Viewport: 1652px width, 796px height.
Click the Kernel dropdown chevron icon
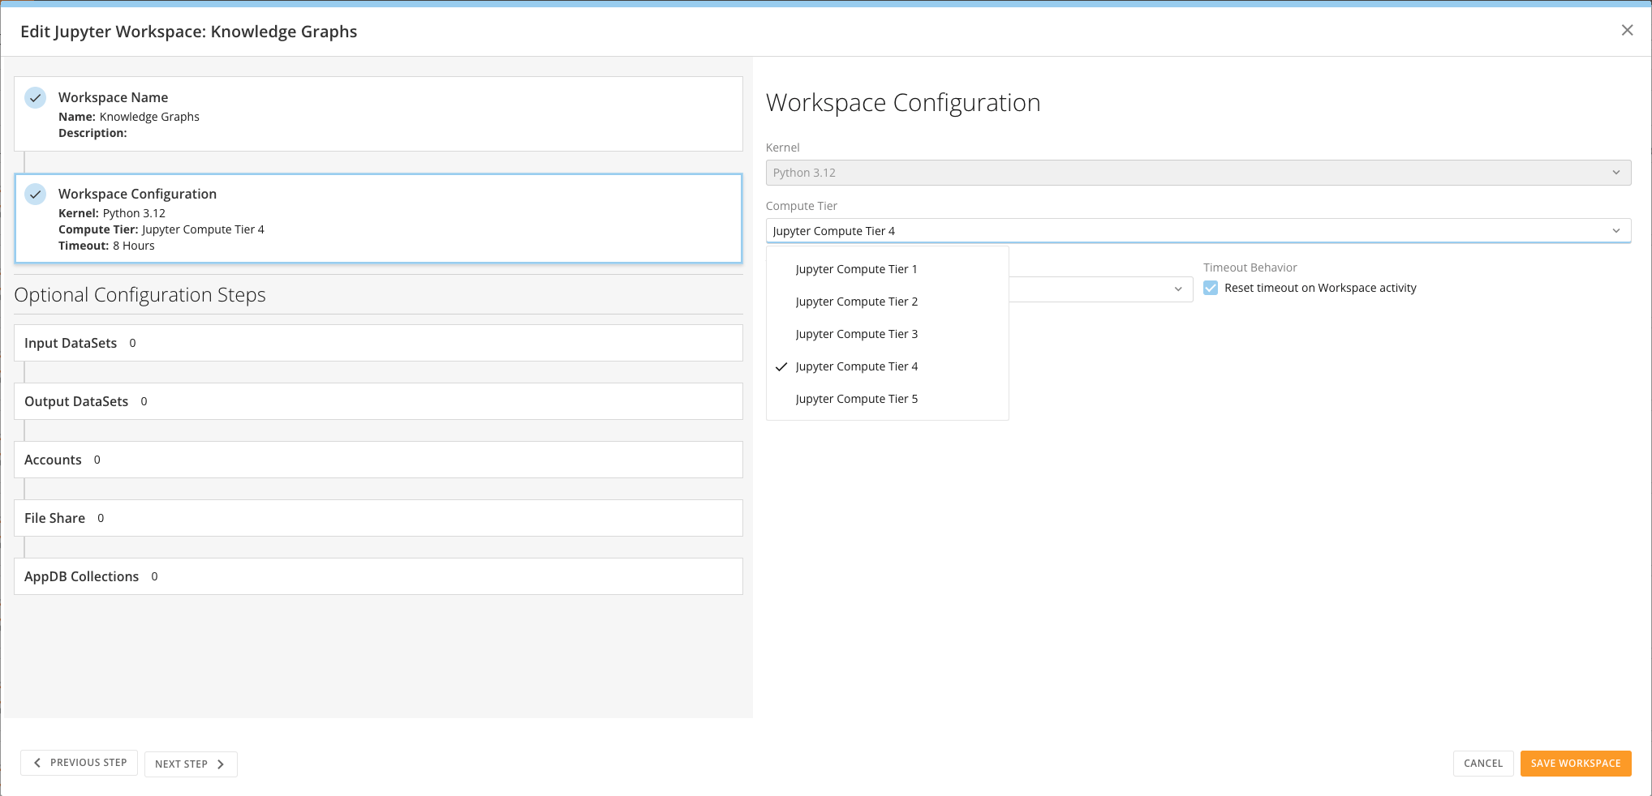[x=1615, y=173]
